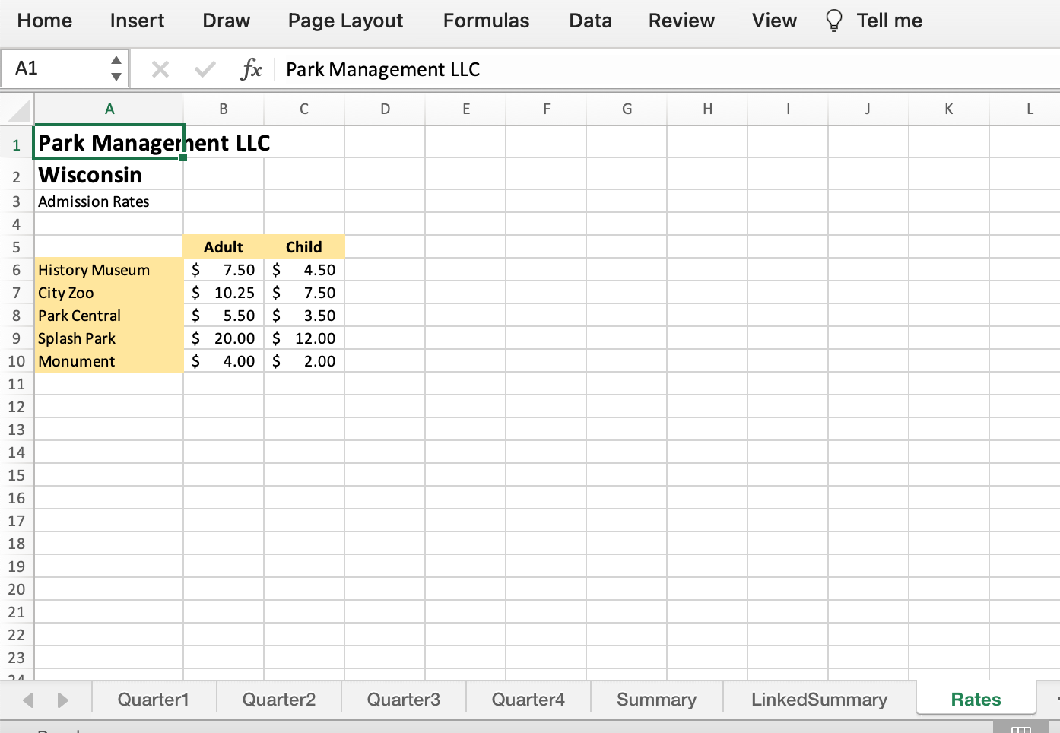Image resolution: width=1060 pixels, height=733 pixels.
Task: Open the Home ribbon tab
Action: pyautogui.click(x=45, y=21)
